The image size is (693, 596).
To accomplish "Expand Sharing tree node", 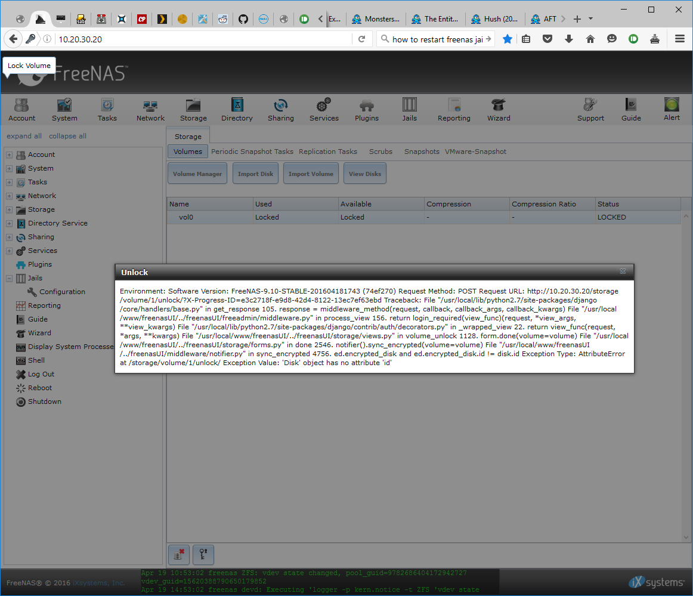I will tap(10, 237).
